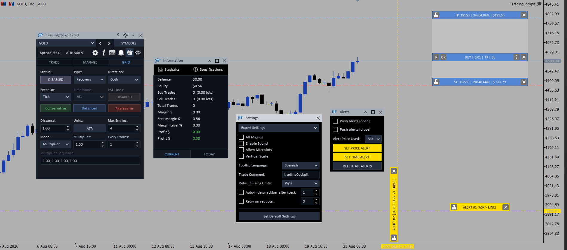Image resolution: width=567 pixels, height=250 pixels.
Task: Open the information panel icon
Action: (104, 53)
